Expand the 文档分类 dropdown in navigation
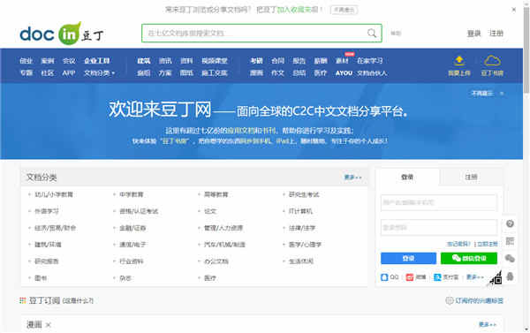This screenshot has width=530, height=333. [99, 73]
